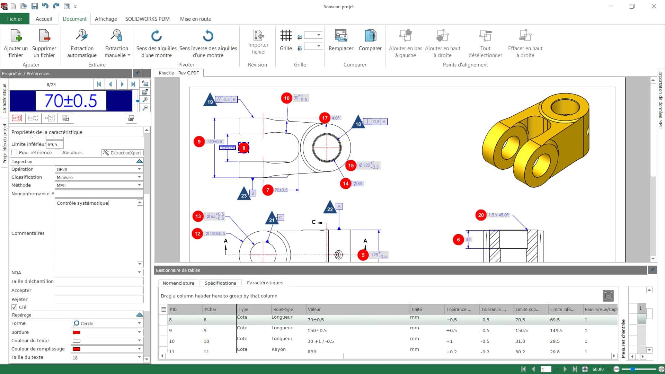Switch to the Affichage ribbon tab
665x374 pixels.
[x=106, y=19]
